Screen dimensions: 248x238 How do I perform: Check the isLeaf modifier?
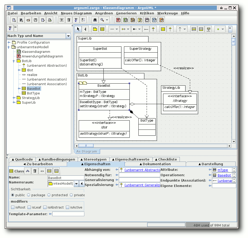pyautogui.click(x=29, y=207)
